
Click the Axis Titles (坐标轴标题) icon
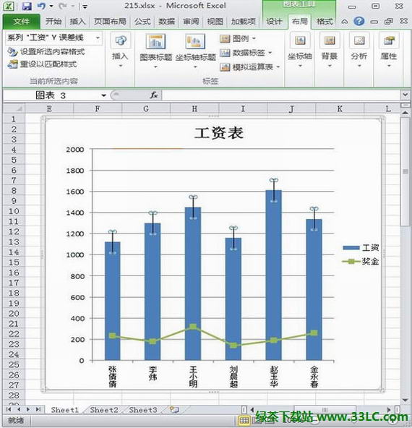click(x=195, y=41)
